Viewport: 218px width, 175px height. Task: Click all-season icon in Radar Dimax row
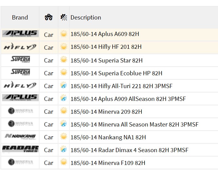click(x=64, y=149)
